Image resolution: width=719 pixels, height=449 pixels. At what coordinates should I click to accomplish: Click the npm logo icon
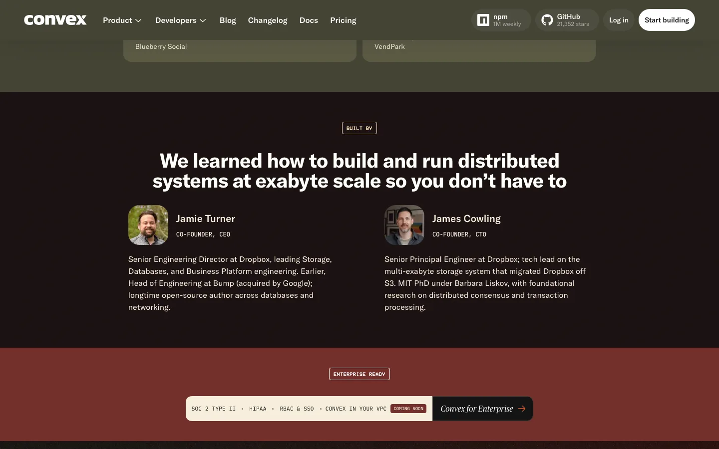click(x=483, y=20)
